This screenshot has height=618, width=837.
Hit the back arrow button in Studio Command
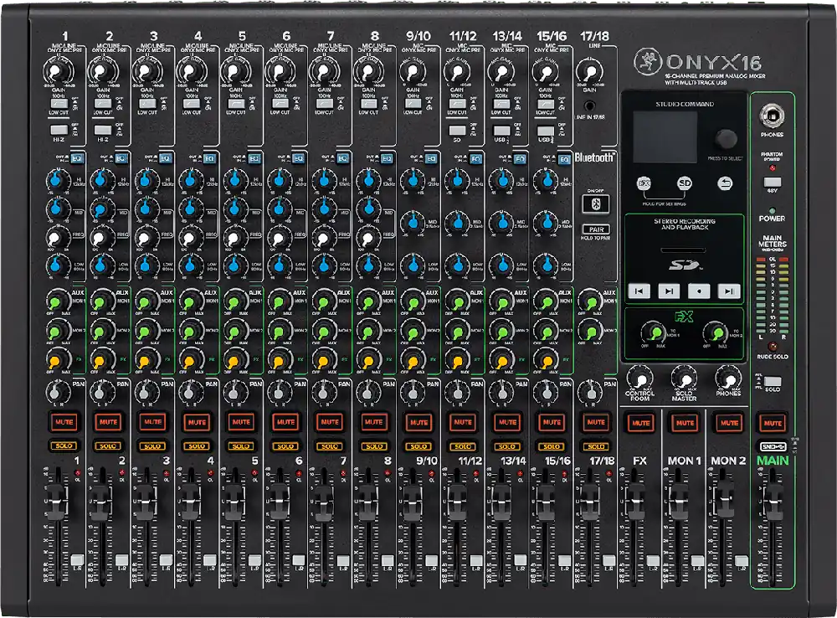724,183
